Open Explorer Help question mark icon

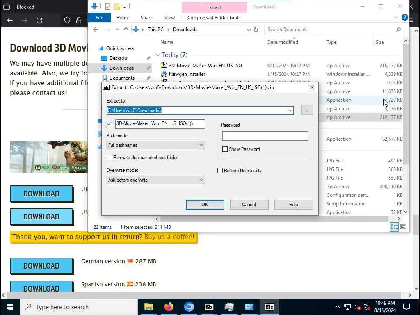(404, 17)
